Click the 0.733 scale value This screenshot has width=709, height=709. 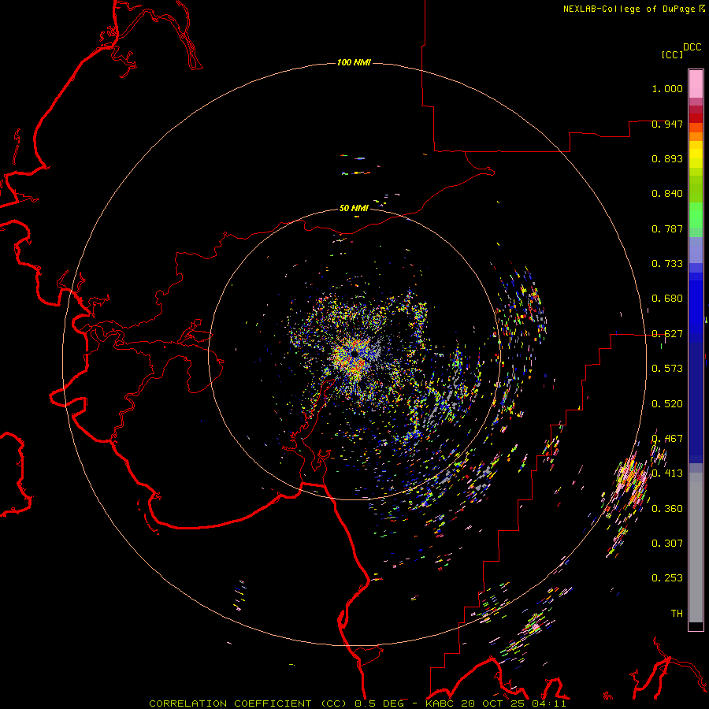(x=667, y=264)
